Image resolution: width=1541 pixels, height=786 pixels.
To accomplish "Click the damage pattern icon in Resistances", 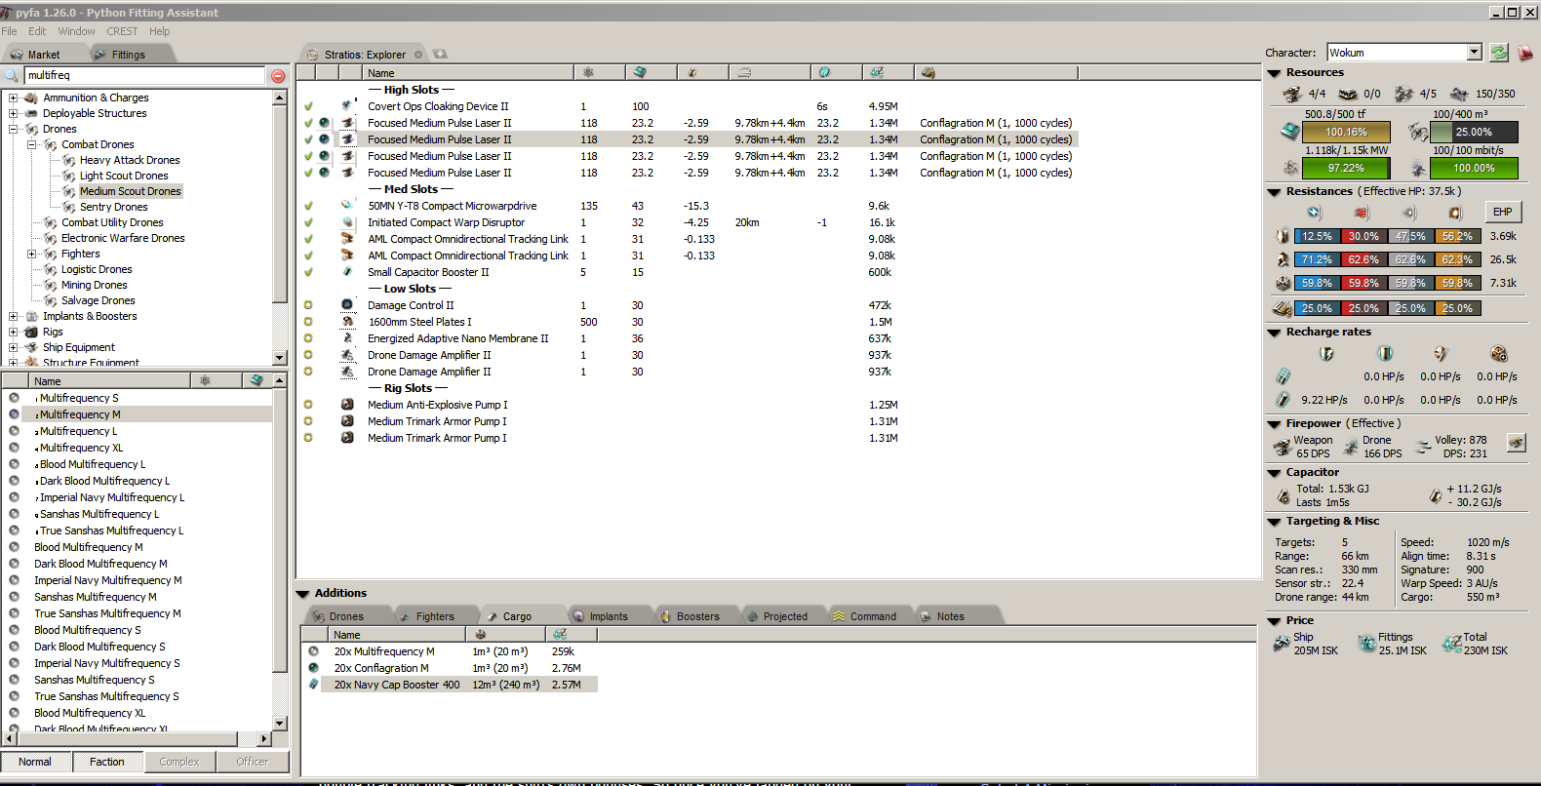I will tap(1283, 308).
